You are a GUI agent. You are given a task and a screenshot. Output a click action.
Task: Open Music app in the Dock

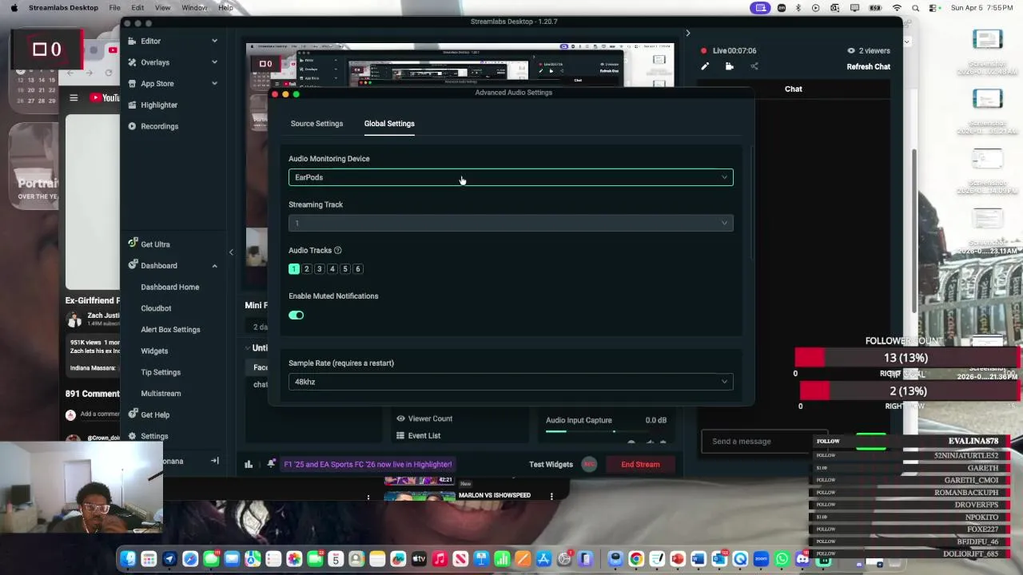click(440, 559)
